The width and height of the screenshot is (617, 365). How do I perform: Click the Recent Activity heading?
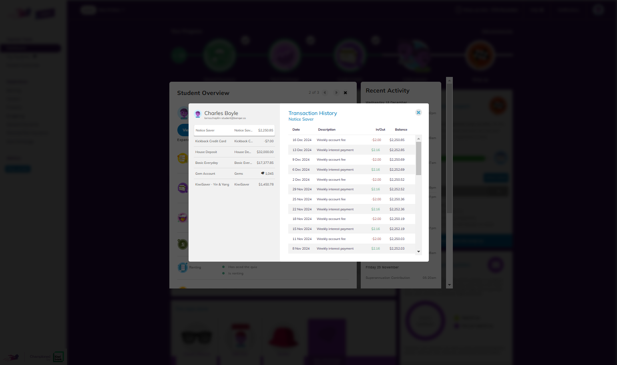(388, 91)
